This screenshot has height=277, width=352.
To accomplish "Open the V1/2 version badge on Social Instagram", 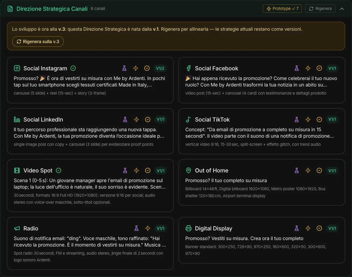I will (160, 68).
